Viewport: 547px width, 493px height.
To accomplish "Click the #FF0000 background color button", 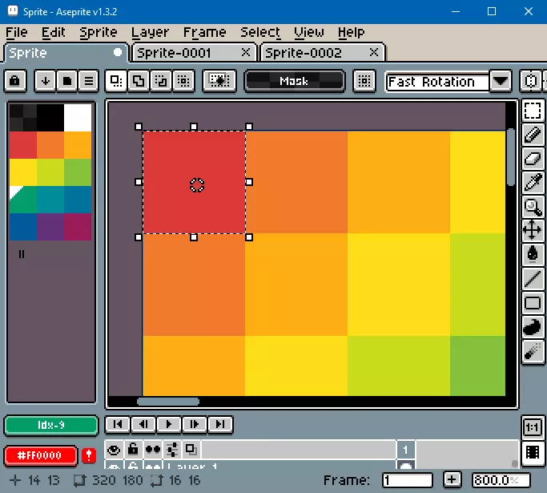I will pos(40,455).
